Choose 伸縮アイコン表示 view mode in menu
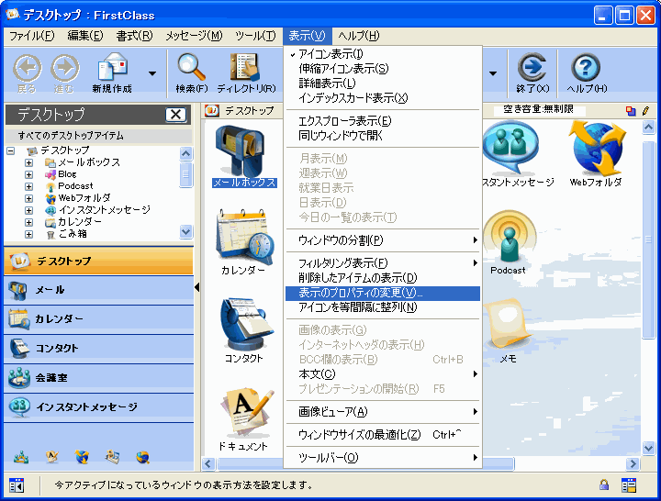The height and width of the screenshot is (501, 661). tap(343, 69)
